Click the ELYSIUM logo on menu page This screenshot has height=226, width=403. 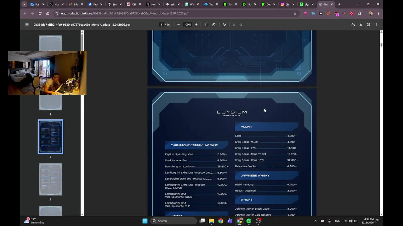click(232, 113)
